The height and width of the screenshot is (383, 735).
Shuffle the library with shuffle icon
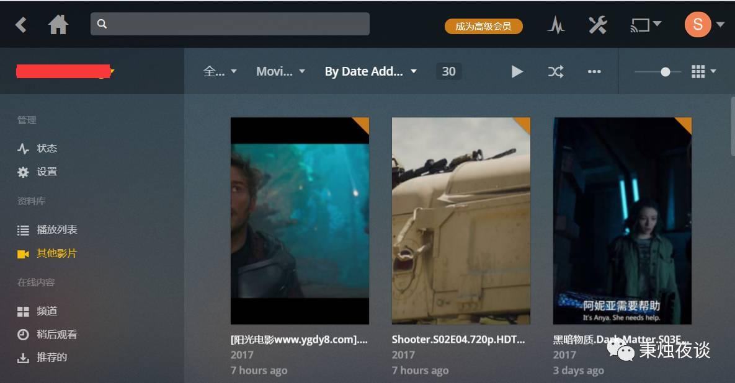555,72
